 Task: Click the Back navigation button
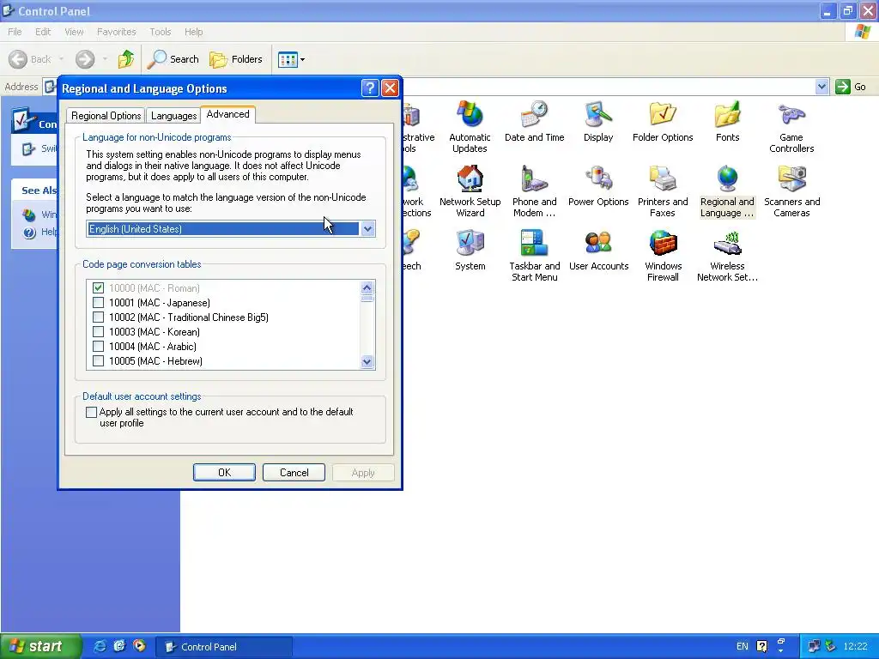pos(30,59)
